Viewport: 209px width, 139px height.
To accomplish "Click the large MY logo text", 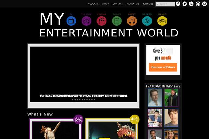I will pyautogui.click(x=52, y=19).
